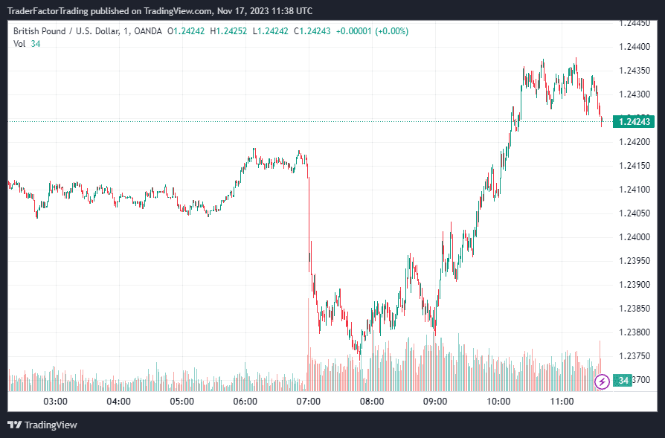The image size is (665, 438).
Task: Select the 07:00 time axis label
Action: click(x=309, y=402)
